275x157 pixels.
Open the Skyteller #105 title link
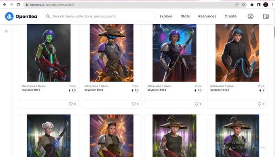tap(220, 90)
